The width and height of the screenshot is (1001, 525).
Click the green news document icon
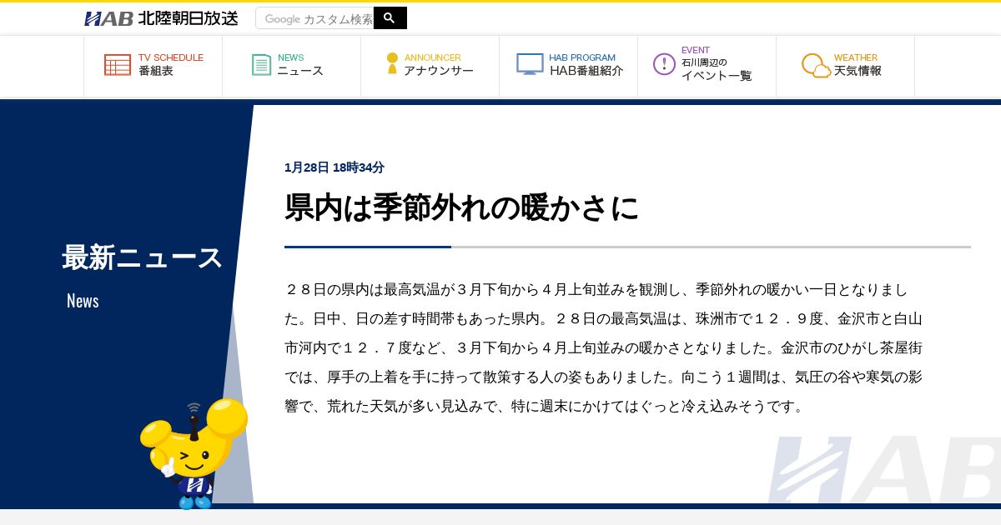262,65
